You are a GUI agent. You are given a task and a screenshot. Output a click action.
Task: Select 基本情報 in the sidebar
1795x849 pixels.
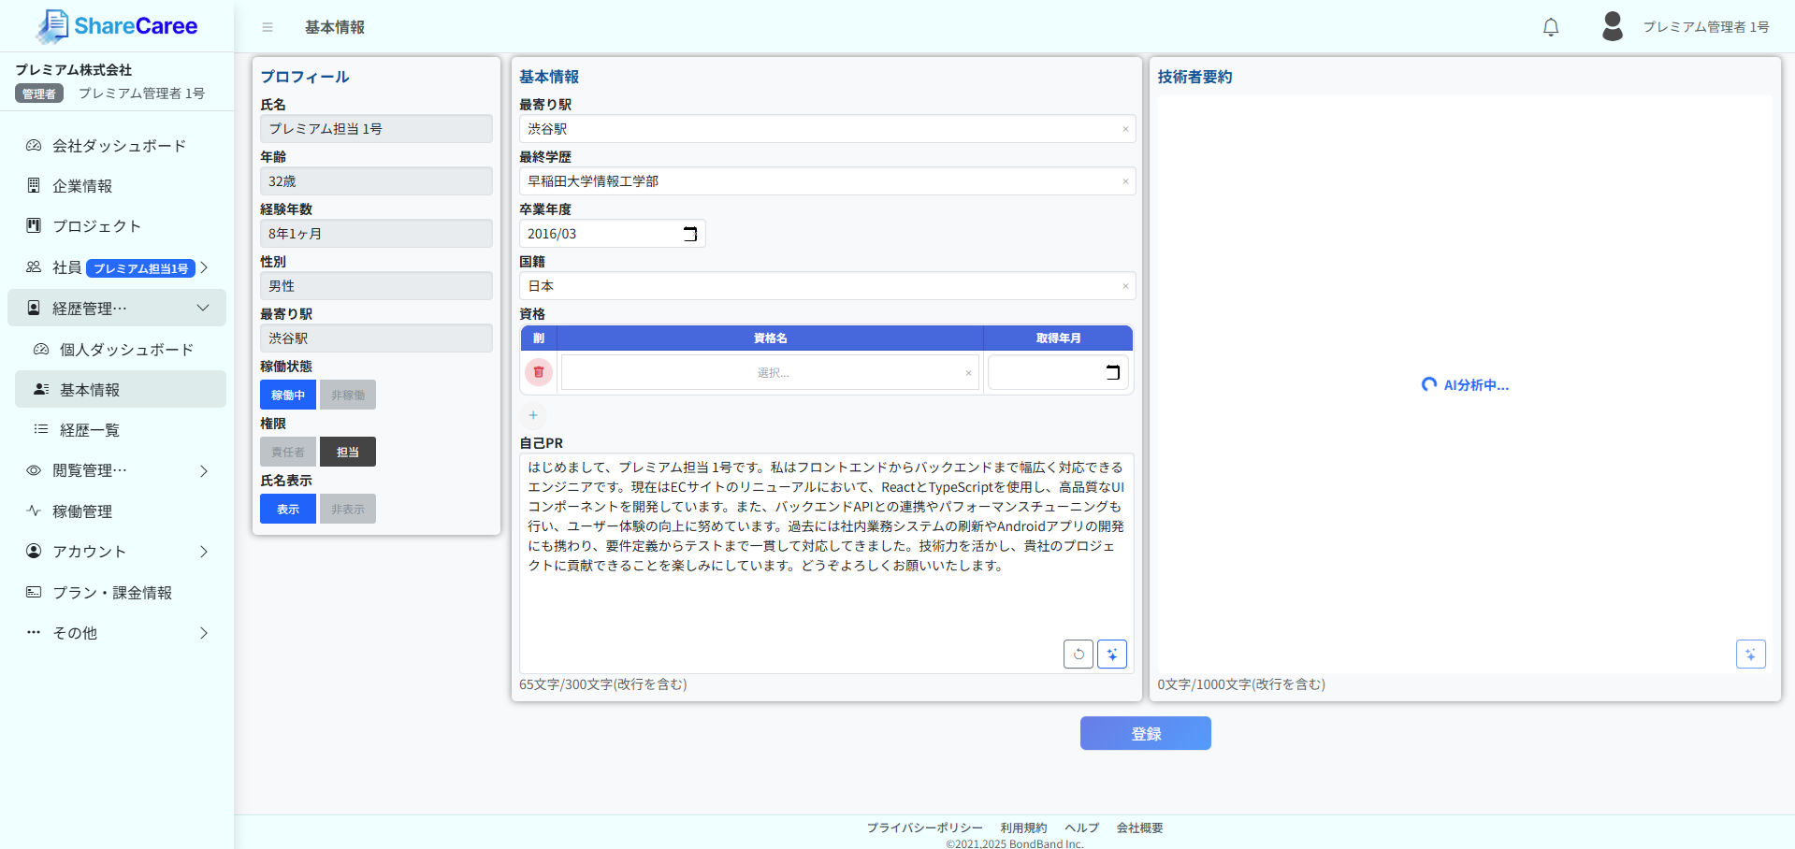(121, 389)
